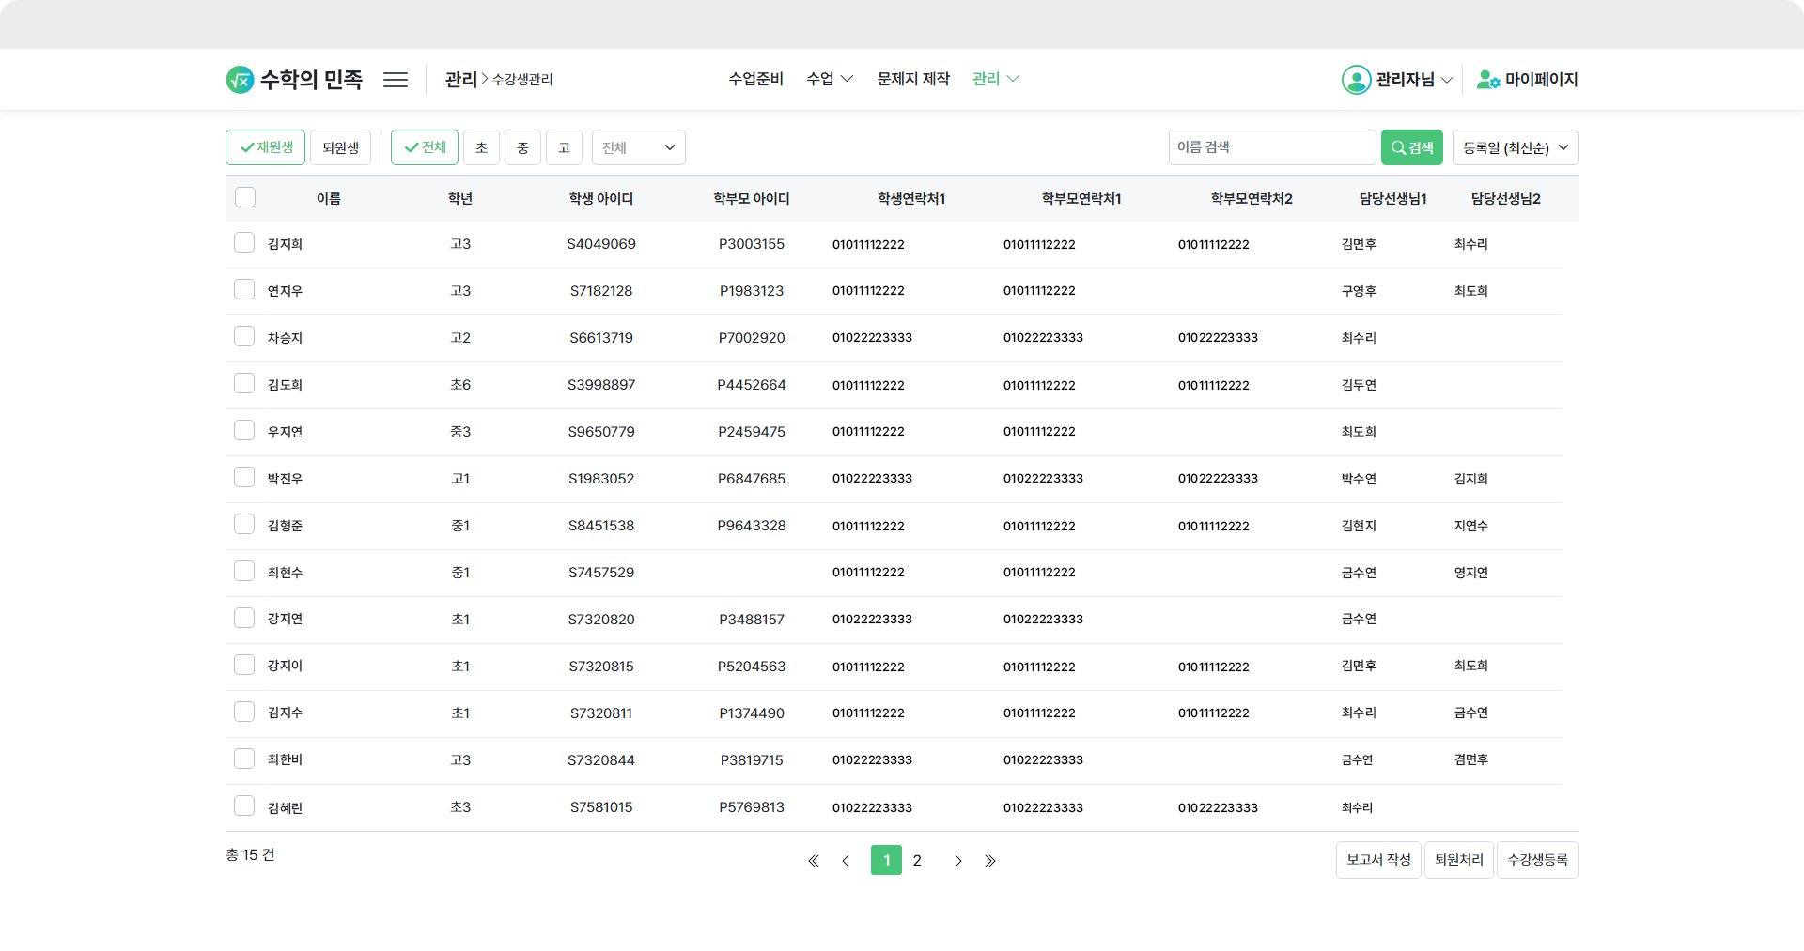Check the box for student 김지희

point(244,243)
